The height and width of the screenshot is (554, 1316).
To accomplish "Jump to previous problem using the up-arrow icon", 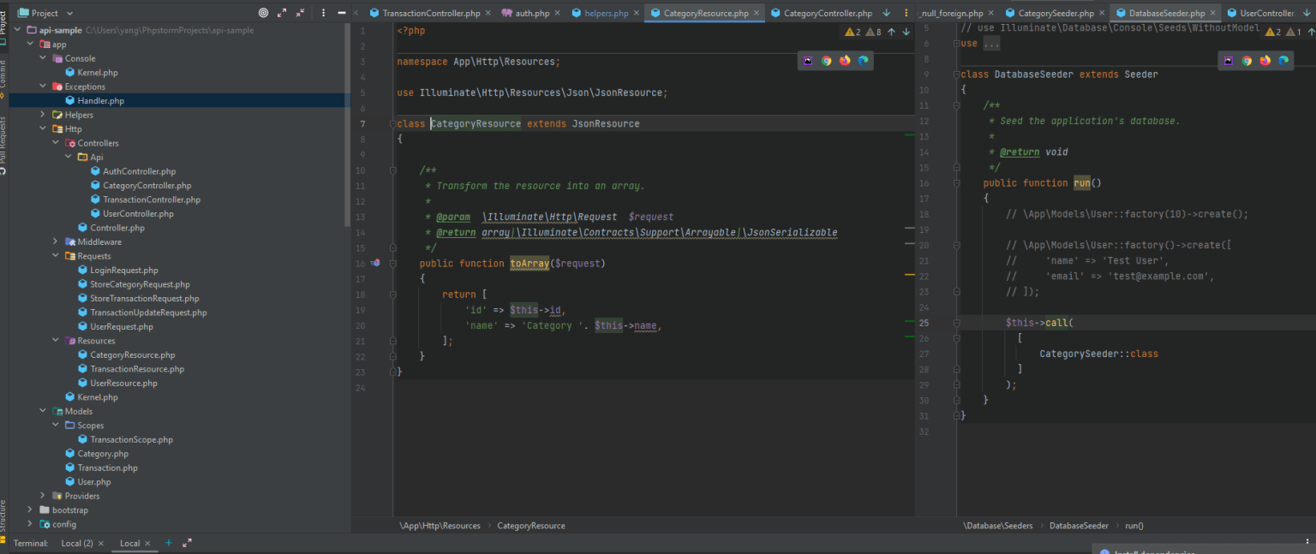I will [x=891, y=32].
